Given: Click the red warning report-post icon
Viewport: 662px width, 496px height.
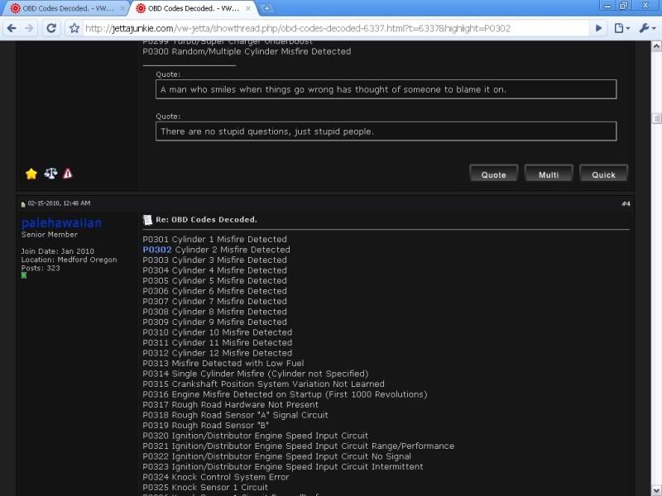Looking at the screenshot, I should pos(68,174).
